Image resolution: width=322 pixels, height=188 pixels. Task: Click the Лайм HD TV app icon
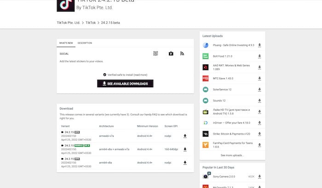pos(206,112)
